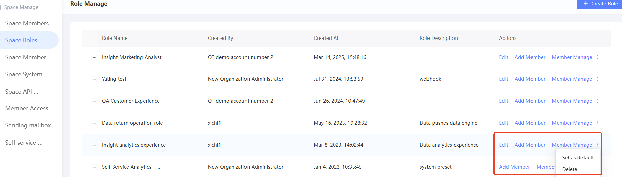
Task: Expand the Yating test row
Action: 94,79
